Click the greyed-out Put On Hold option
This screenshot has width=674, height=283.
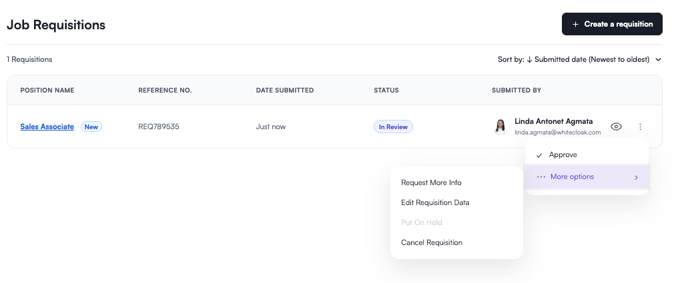[421, 222]
